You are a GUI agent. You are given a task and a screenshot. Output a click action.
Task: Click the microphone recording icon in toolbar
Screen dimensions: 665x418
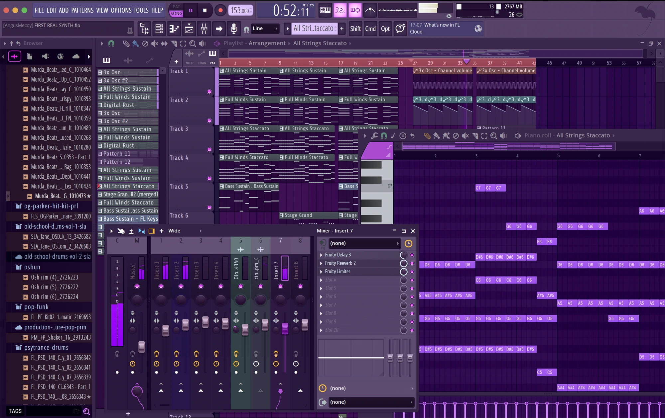[x=234, y=29]
